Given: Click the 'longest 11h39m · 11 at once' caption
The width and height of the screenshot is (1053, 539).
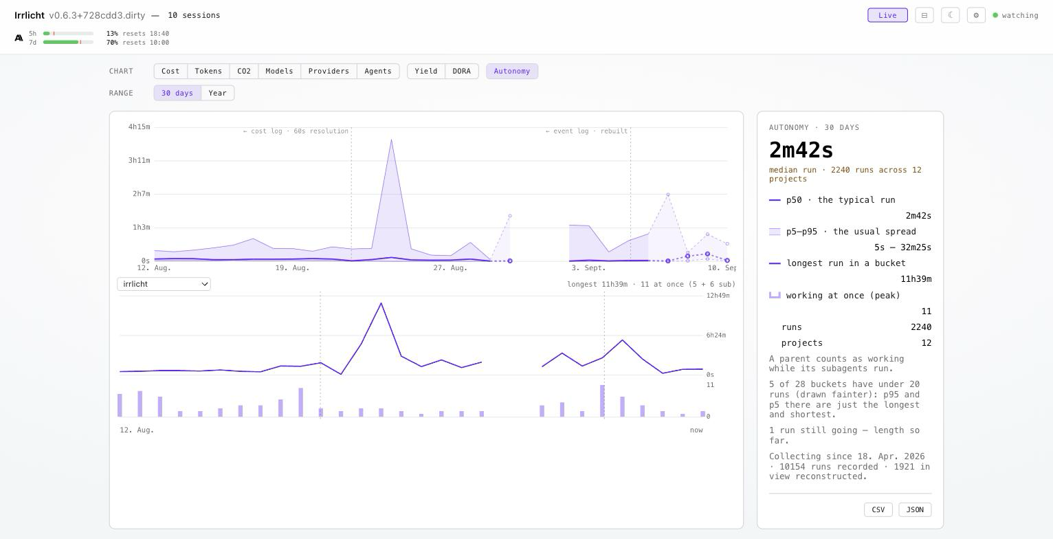Looking at the screenshot, I should 651,284.
